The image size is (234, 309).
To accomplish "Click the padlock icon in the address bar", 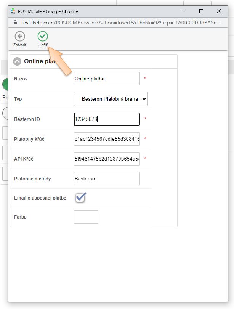I will click(x=15, y=23).
